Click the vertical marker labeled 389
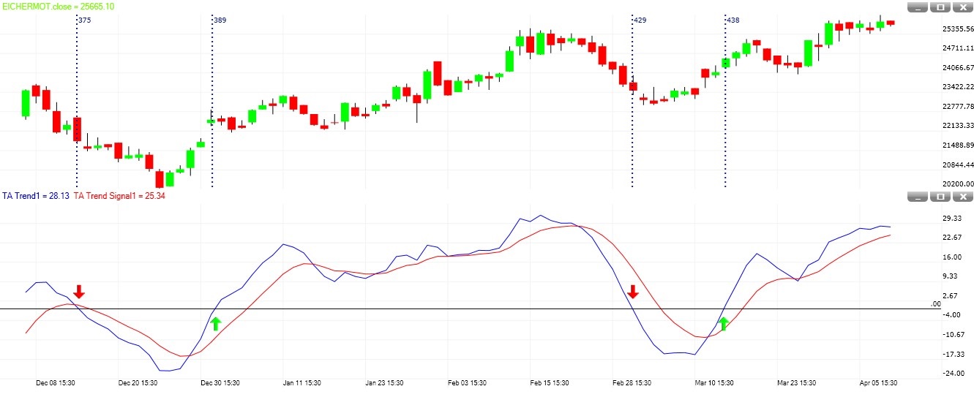The width and height of the screenshot is (974, 397). point(212,102)
